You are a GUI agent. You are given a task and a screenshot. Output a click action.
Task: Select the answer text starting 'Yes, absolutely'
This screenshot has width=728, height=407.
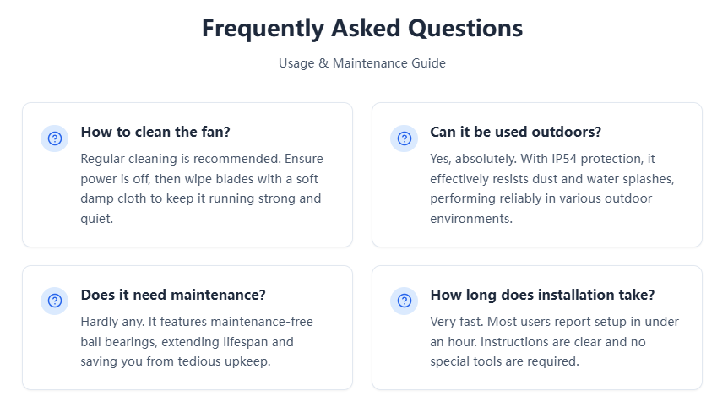[x=551, y=188]
